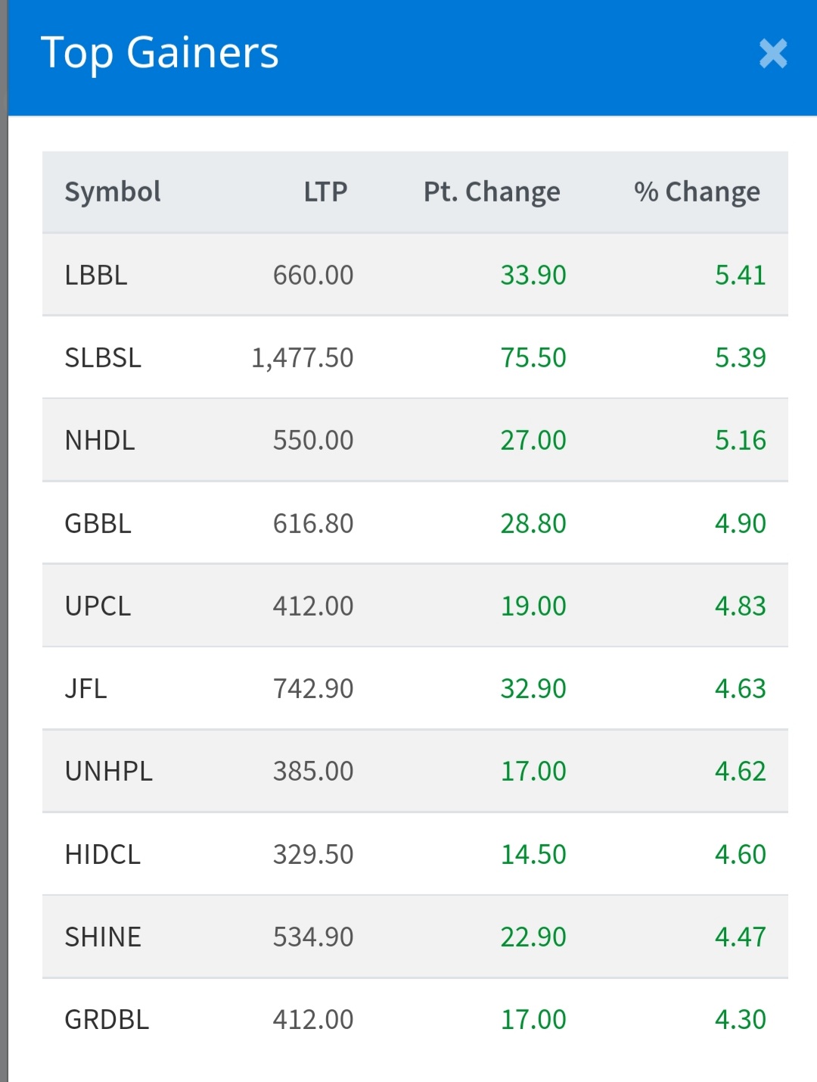Open the JFL stock symbol
817x1082 pixels.
pyautogui.click(x=86, y=688)
